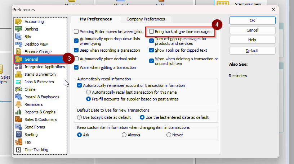Click the Jobs & Estimates icon
Image resolution: width=294 pixels, height=164 pixels.
(18, 82)
